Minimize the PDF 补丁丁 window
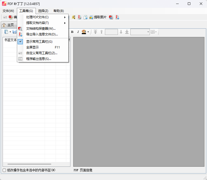The height and width of the screenshot is (180, 207). pyautogui.click(x=177, y=4)
